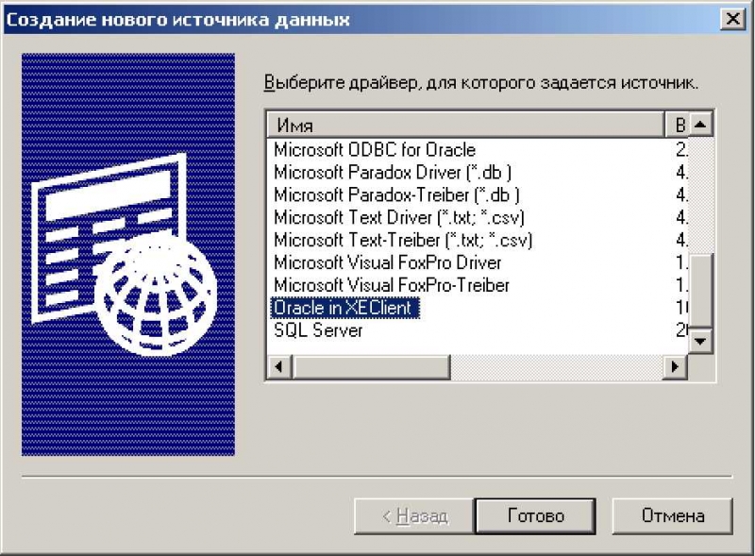Image resolution: width=755 pixels, height=556 pixels.
Task: Select Microsoft Text Driver (*.txt; *.csv)
Action: 398,218
